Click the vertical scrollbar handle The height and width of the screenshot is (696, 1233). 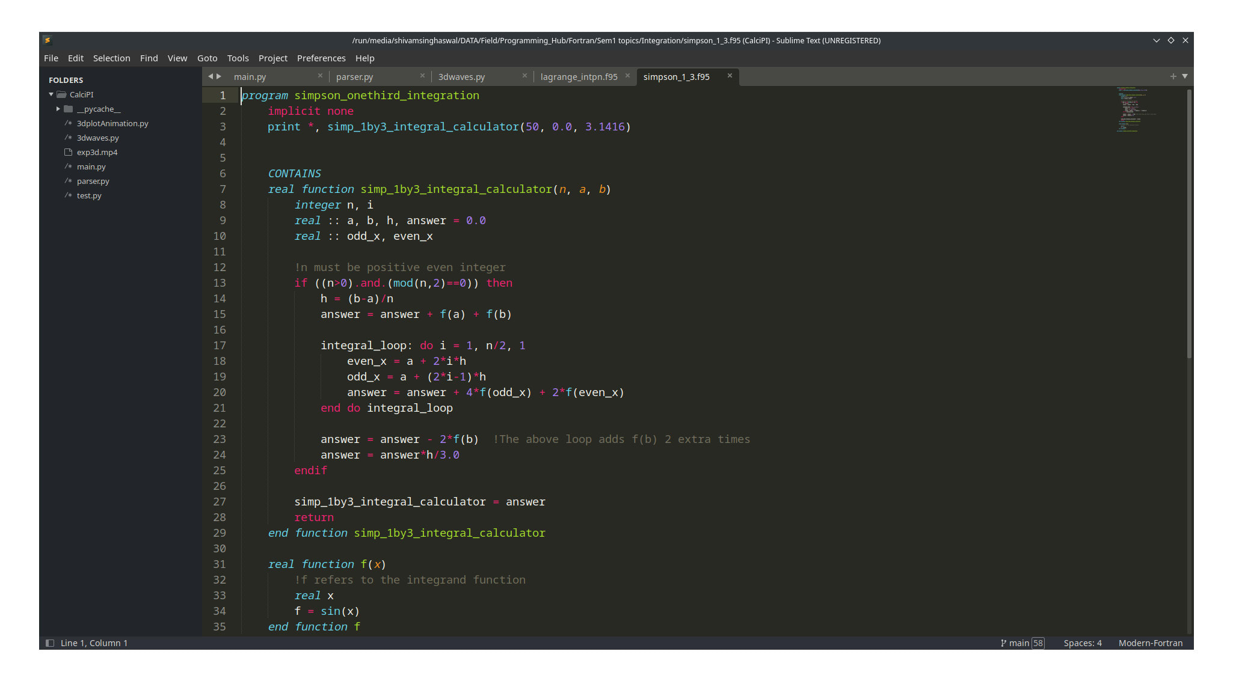pyautogui.click(x=1189, y=222)
